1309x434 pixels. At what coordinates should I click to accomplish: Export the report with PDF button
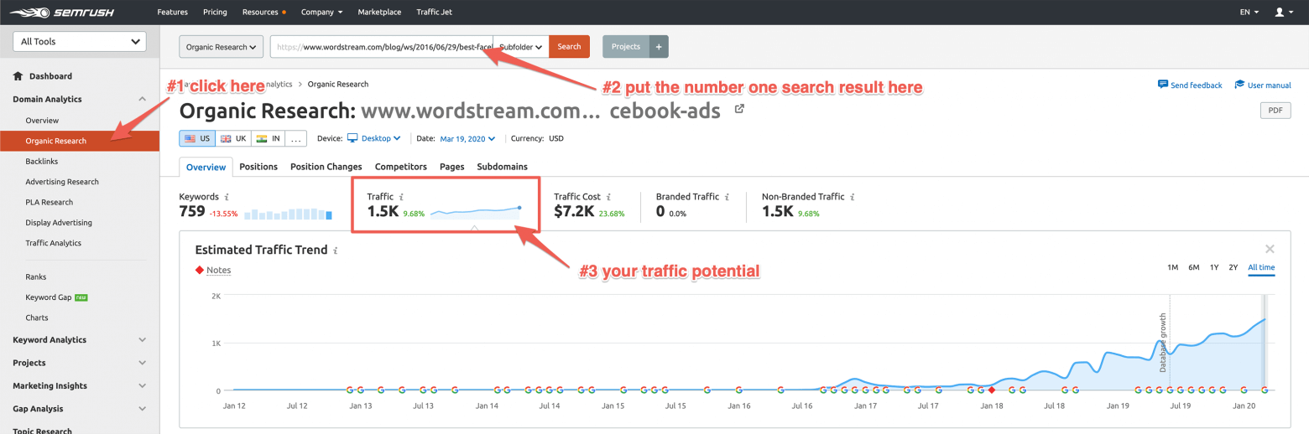click(x=1275, y=110)
